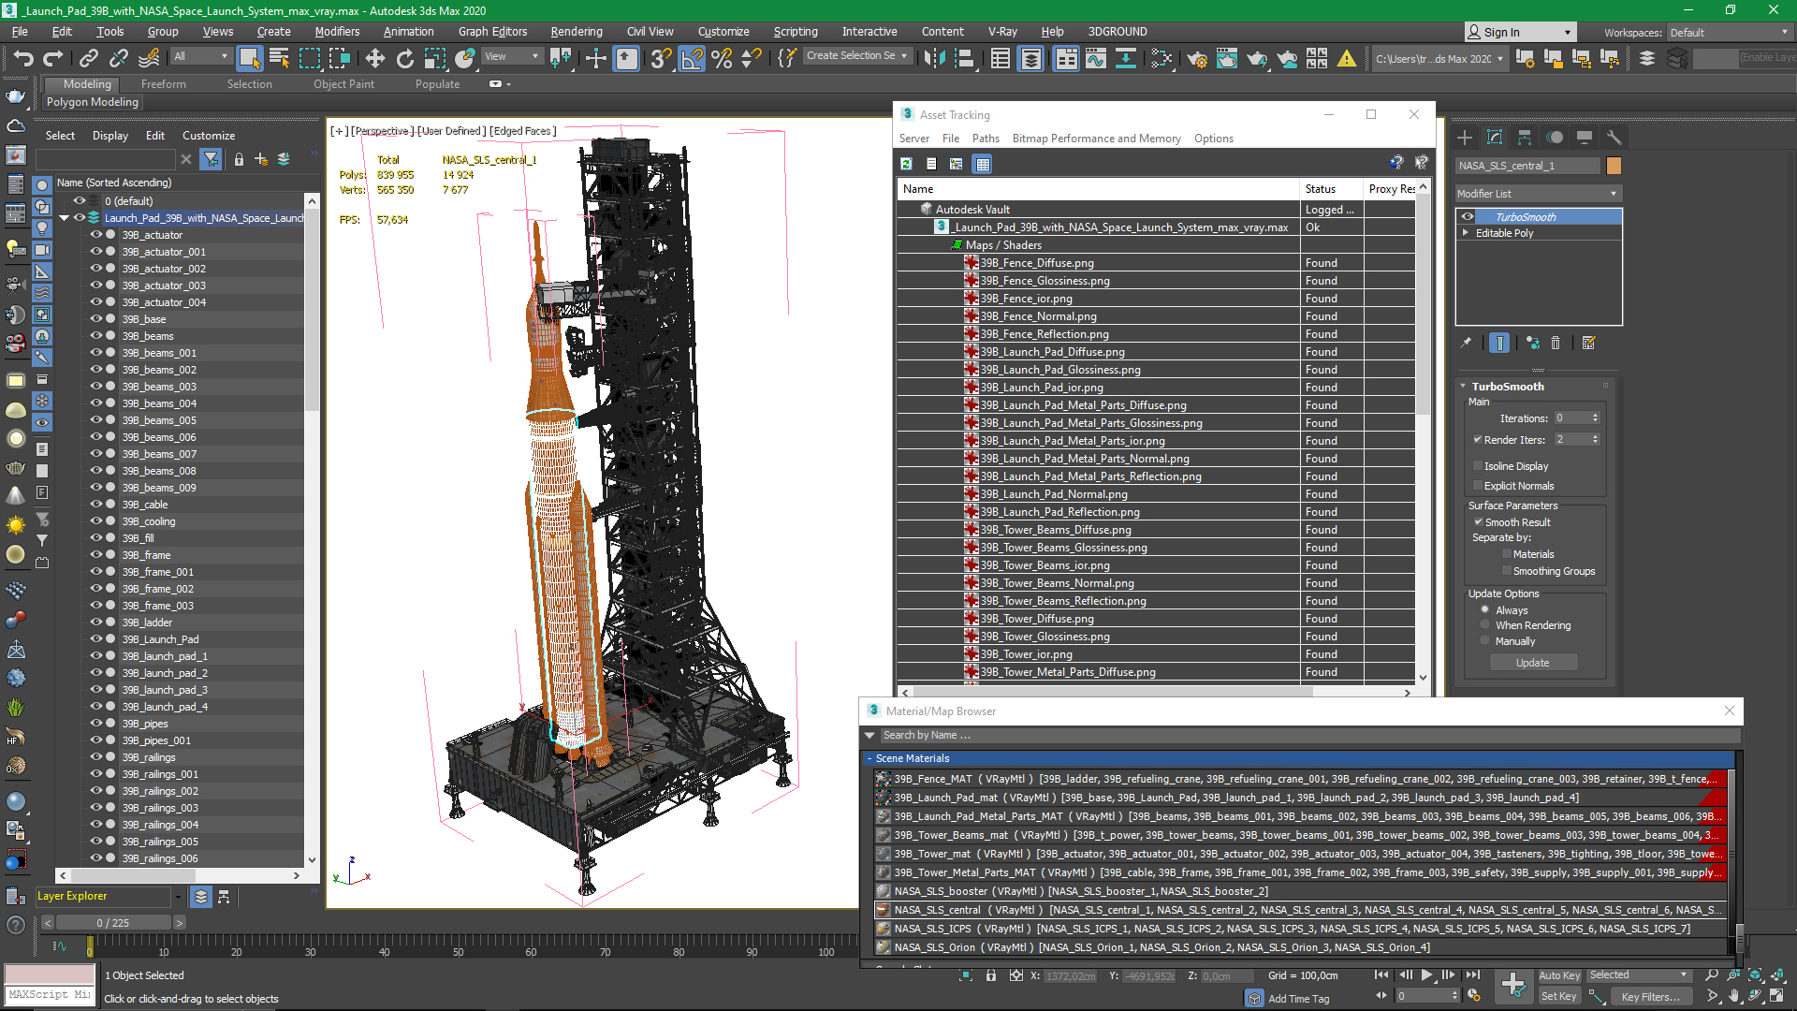Click the filter funnel icon in Scene Explorer

pos(212,159)
